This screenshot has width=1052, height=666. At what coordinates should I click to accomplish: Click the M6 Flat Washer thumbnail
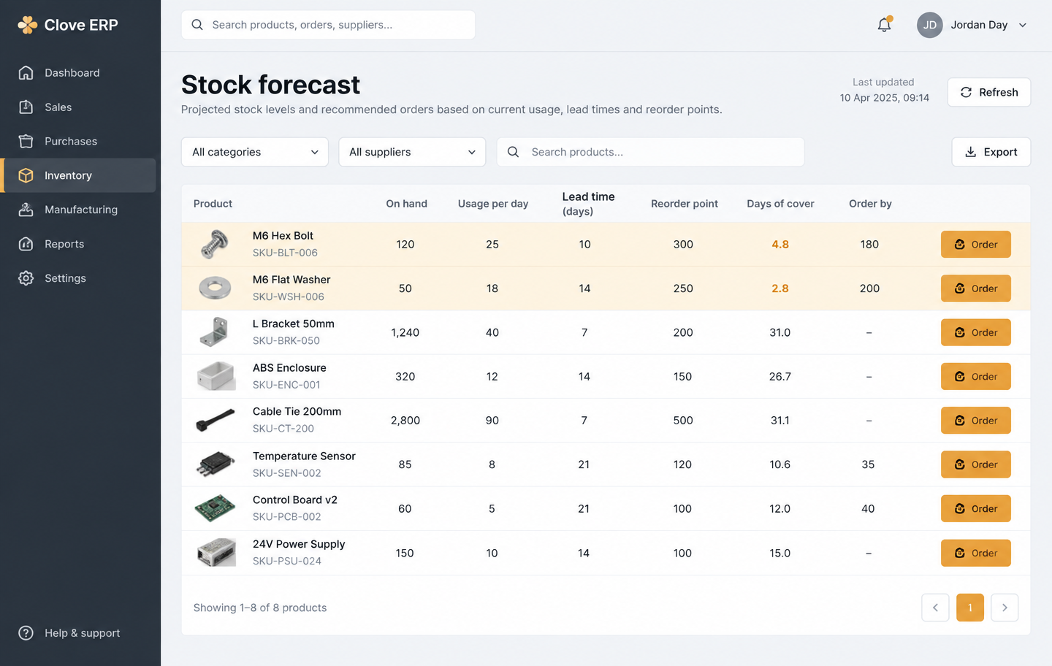215,288
